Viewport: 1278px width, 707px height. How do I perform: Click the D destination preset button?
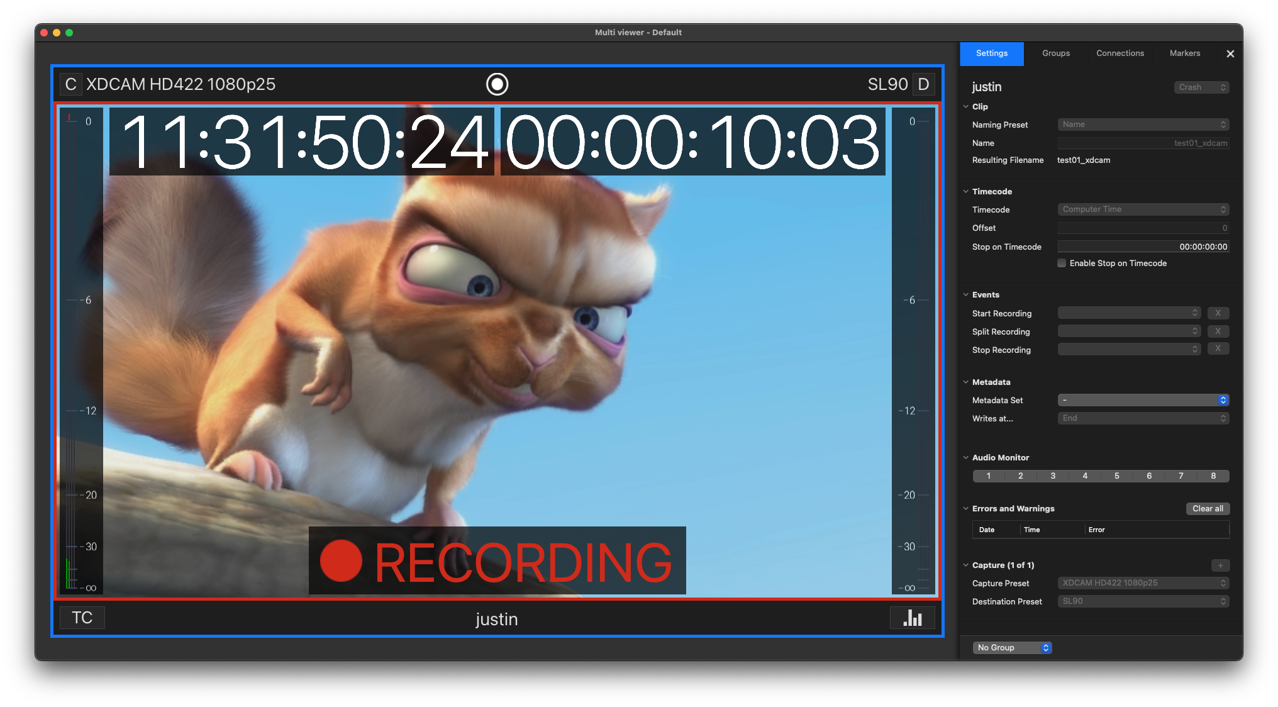(x=923, y=84)
